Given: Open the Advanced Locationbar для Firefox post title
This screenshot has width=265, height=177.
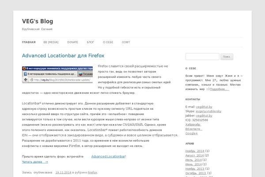Looking at the screenshot, I should click(63, 56).
